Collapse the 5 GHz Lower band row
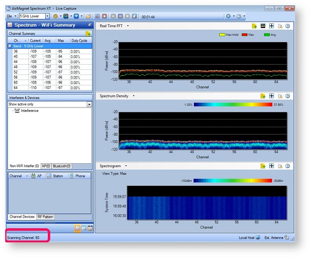 [10, 46]
